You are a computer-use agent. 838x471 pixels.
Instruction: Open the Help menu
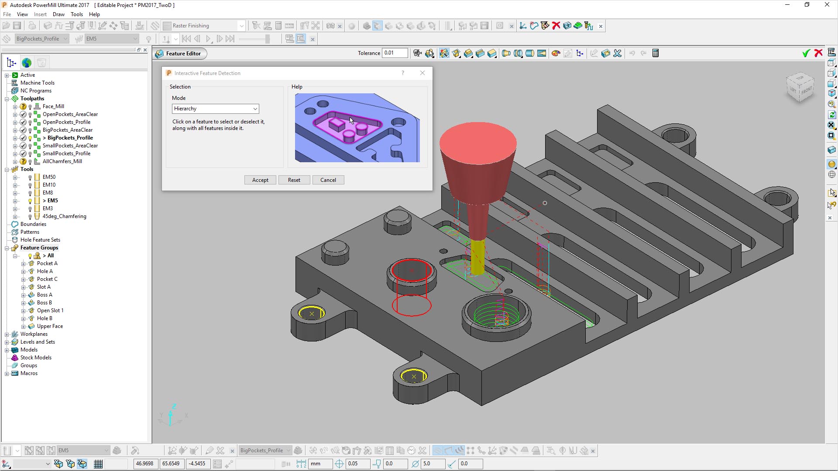tap(94, 14)
